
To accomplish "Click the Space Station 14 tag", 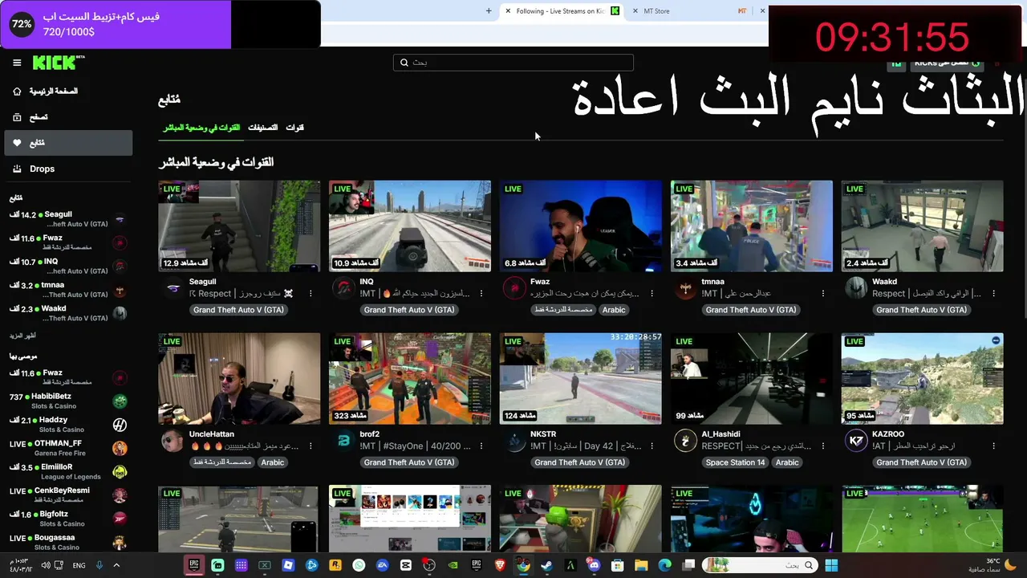I will coord(735,462).
